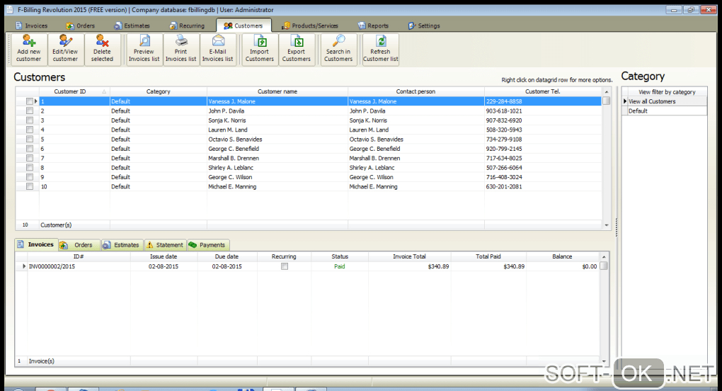Tick checkbox for Lauren M. Land row
The height and width of the screenshot is (391, 722).
tap(30, 130)
